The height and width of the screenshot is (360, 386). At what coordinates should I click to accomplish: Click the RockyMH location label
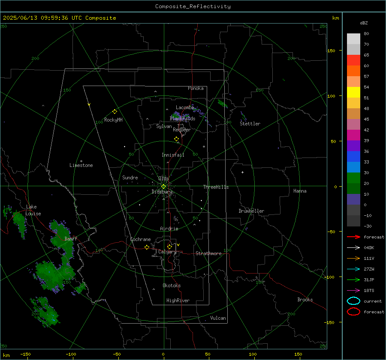pyautogui.click(x=113, y=120)
